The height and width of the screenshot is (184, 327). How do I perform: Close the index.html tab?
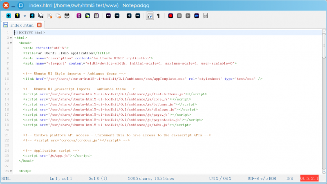pos(39,25)
